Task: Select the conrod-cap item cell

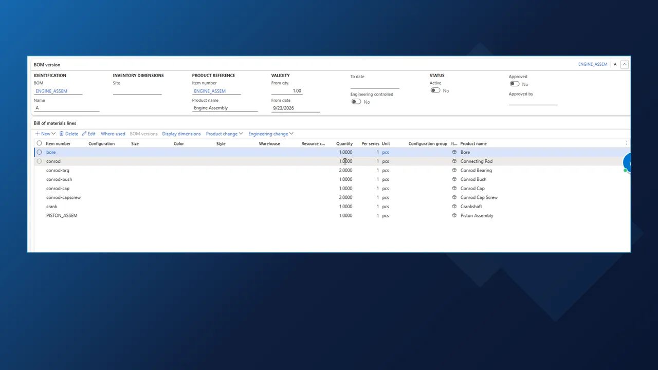Action: point(58,188)
